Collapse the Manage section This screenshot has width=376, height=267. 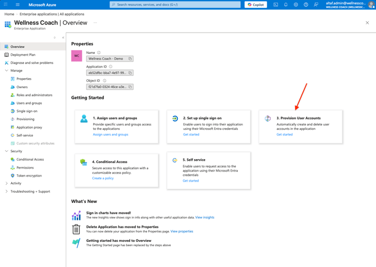(7, 71)
